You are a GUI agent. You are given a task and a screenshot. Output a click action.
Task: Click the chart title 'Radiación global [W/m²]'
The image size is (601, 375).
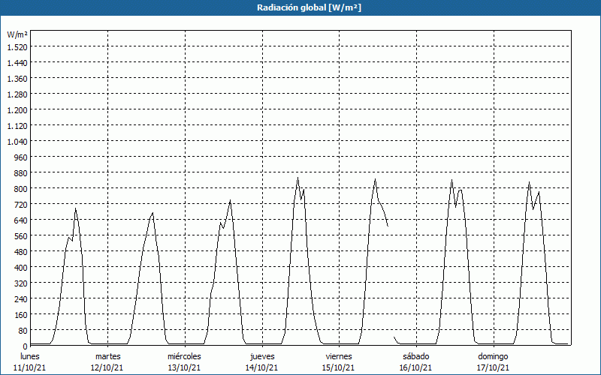click(300, 7)
